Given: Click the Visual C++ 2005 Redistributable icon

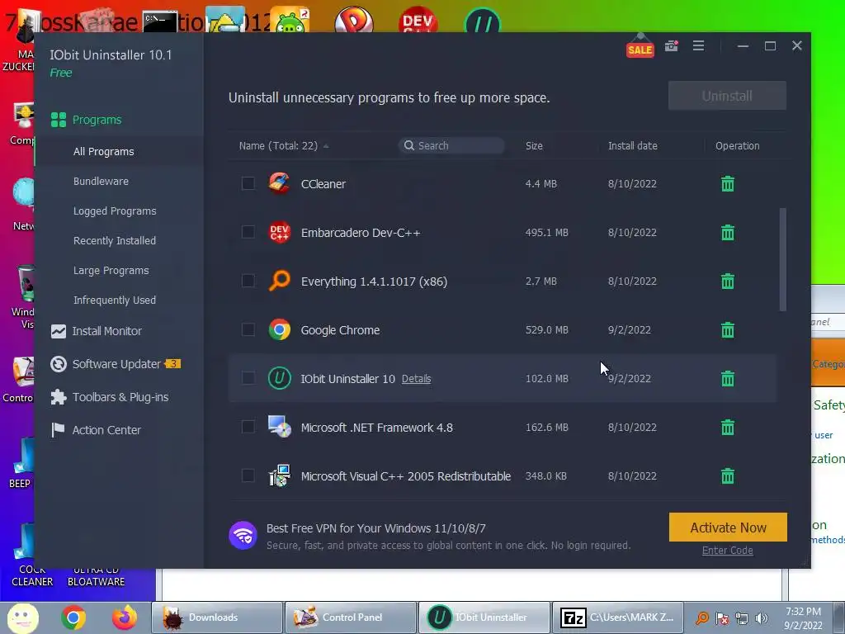Looking at the screenshot, I should [279, 476].
